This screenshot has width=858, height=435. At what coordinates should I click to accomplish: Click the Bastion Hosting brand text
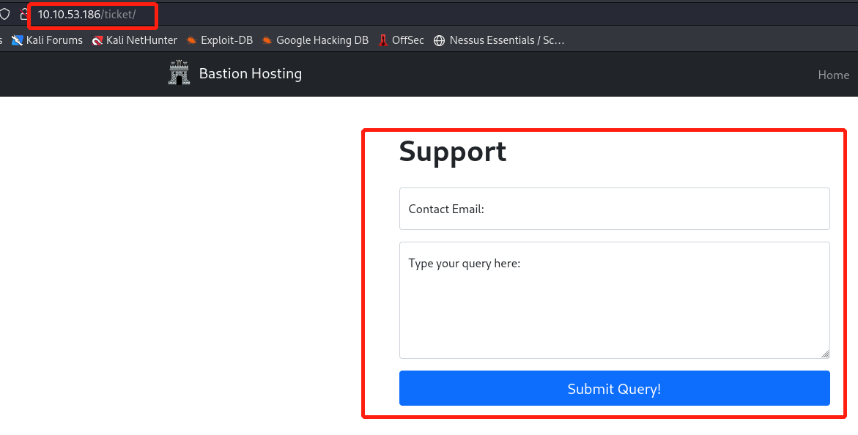coord(250,74)
